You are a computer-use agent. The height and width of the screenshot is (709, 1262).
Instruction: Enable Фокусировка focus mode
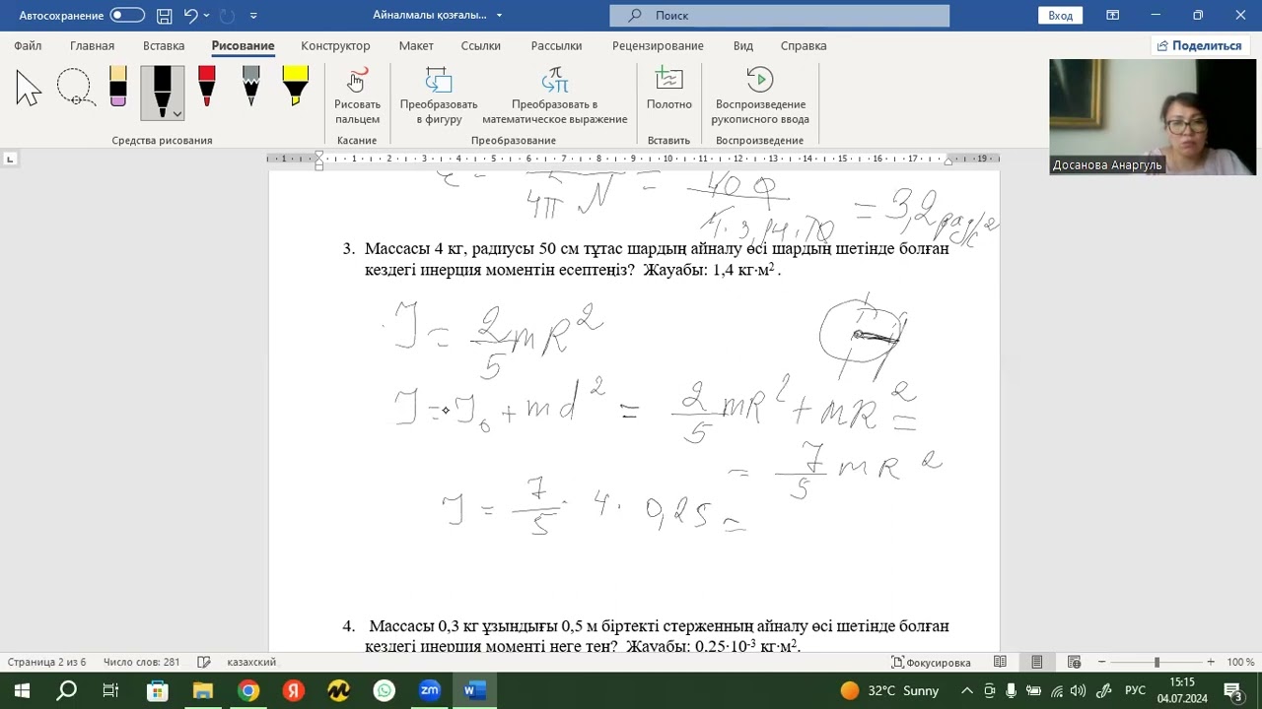[x=932, y=663]
